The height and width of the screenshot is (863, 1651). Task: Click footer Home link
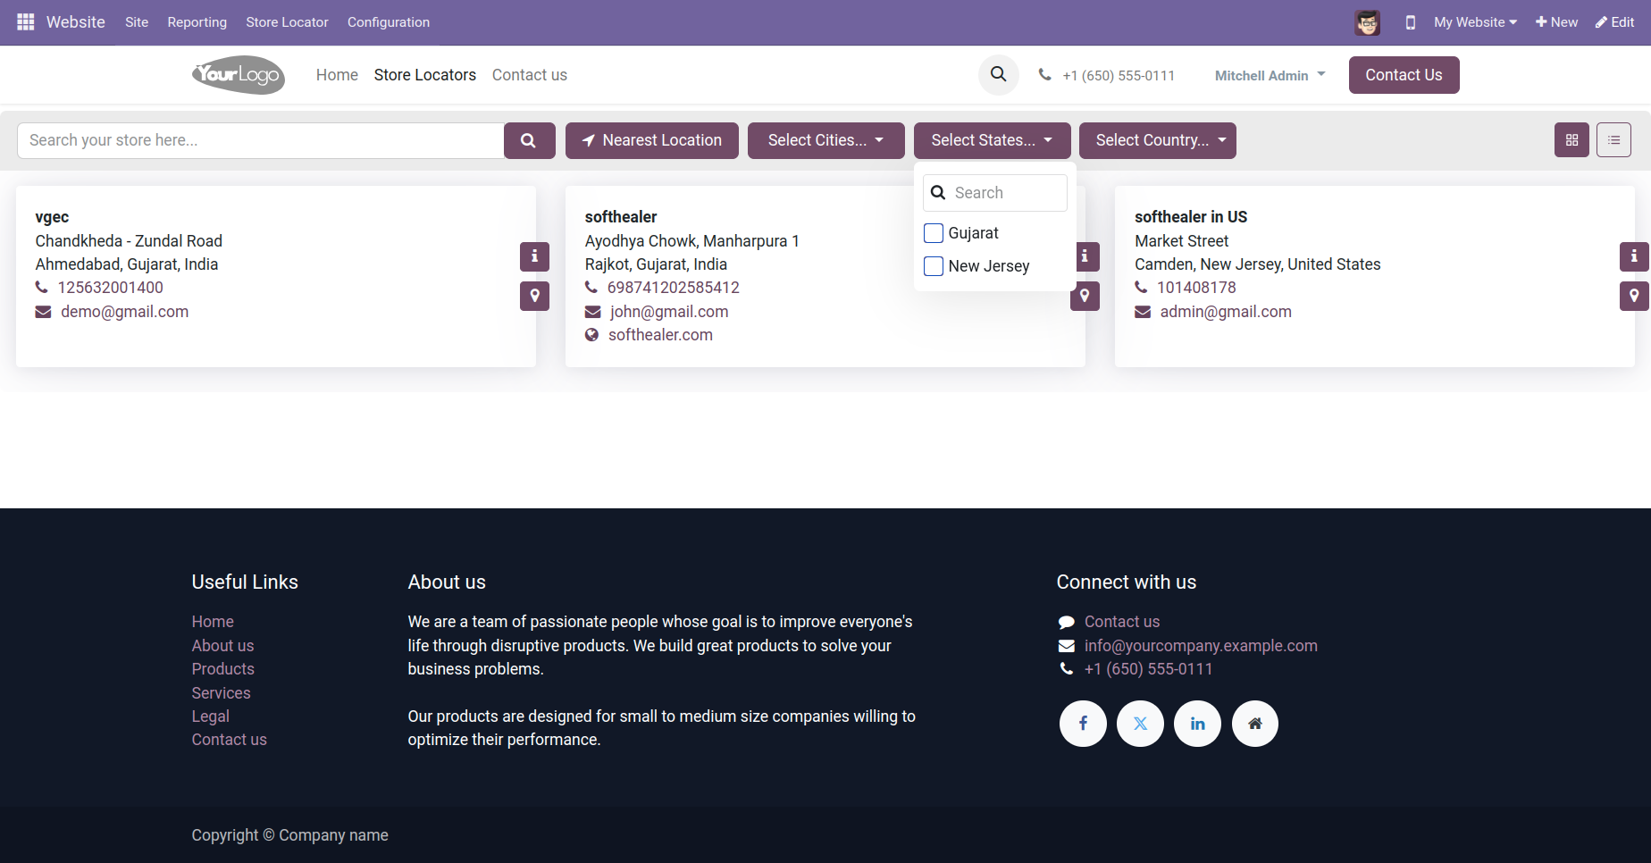(x=213, y=622)
